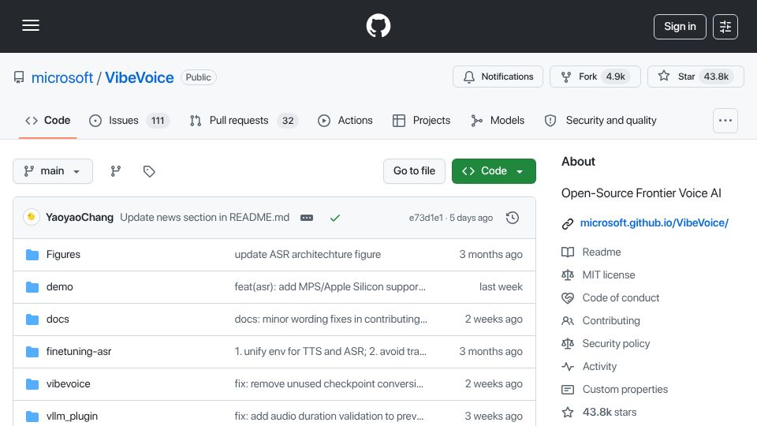Open Security policy link
Screen dimensions: 757x426
[616, 343]
